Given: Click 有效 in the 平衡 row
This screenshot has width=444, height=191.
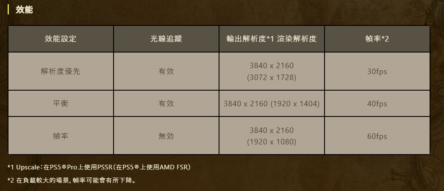Looking at the screenshot, I should 166,103.
